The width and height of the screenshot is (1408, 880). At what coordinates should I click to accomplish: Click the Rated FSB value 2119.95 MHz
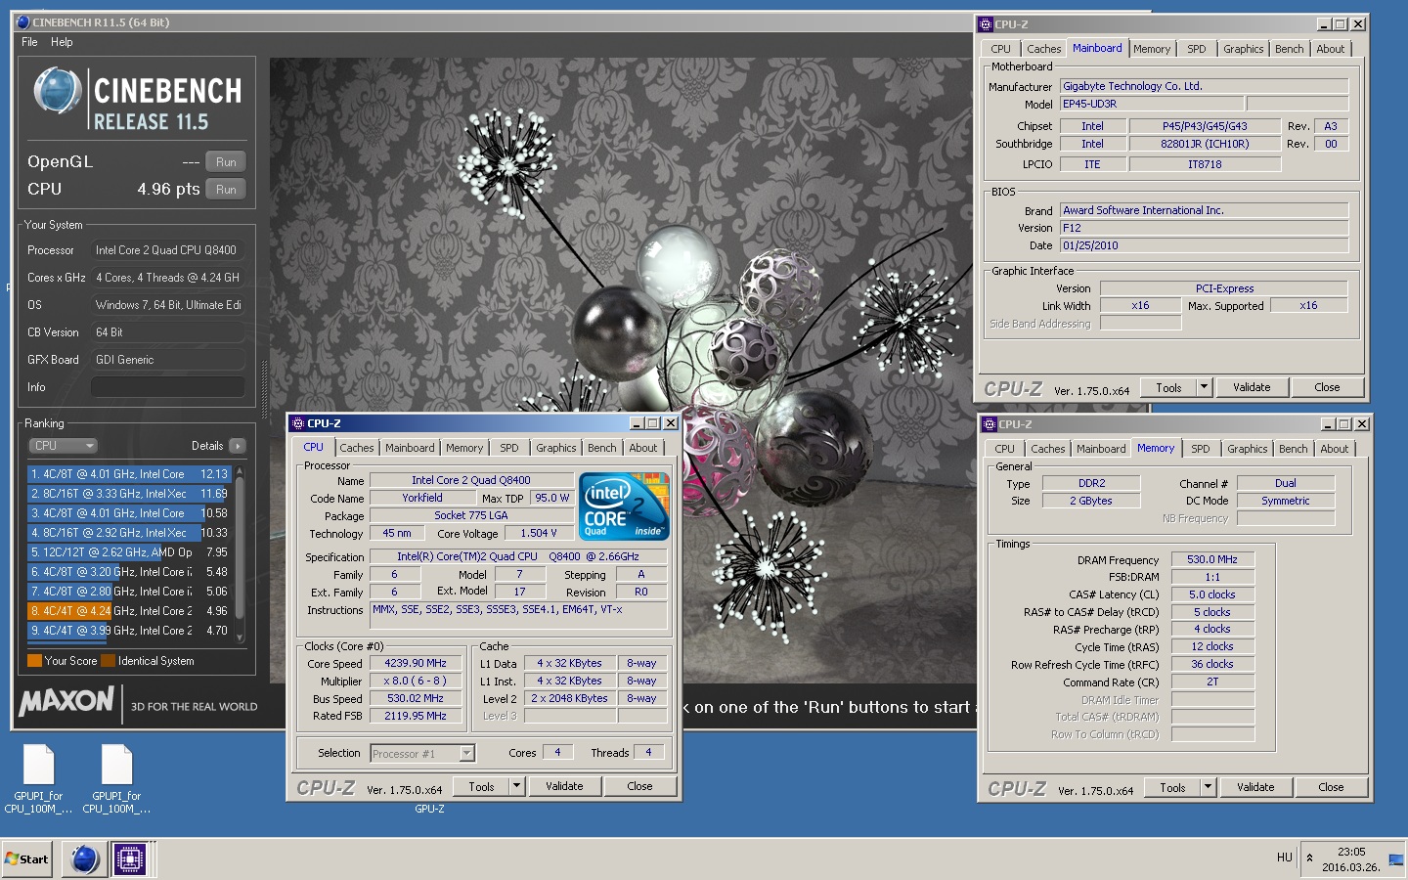click(x=416, y=717)
